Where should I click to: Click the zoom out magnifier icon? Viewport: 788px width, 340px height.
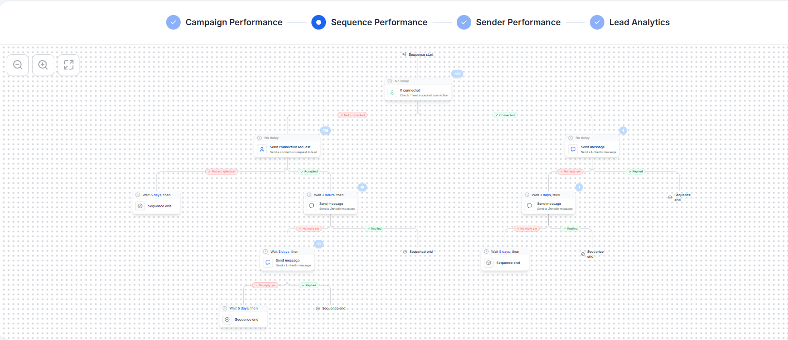(x=18, y=65)
